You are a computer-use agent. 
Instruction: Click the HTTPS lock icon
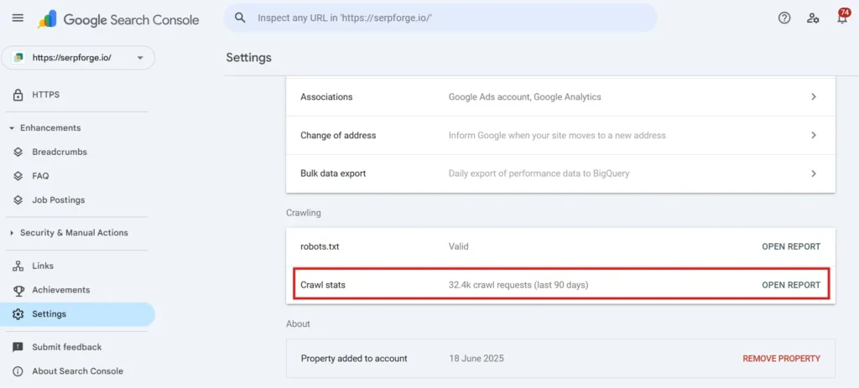pyautogui.click(x=18, y=96)
